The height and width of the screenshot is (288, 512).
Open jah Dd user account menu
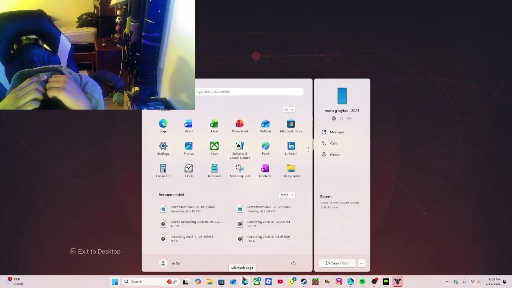click(x=170, y=263)
